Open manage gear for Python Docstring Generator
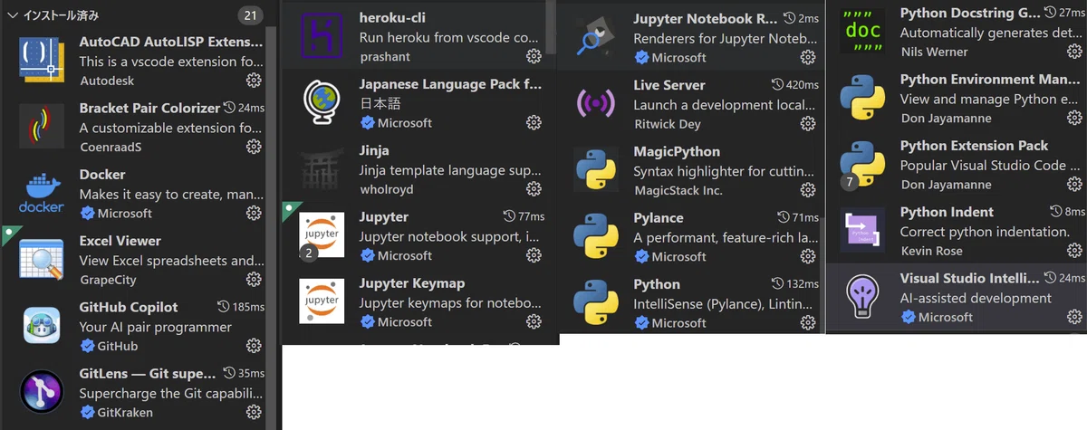This screenshot has height=430, width=1087. 1074,52
